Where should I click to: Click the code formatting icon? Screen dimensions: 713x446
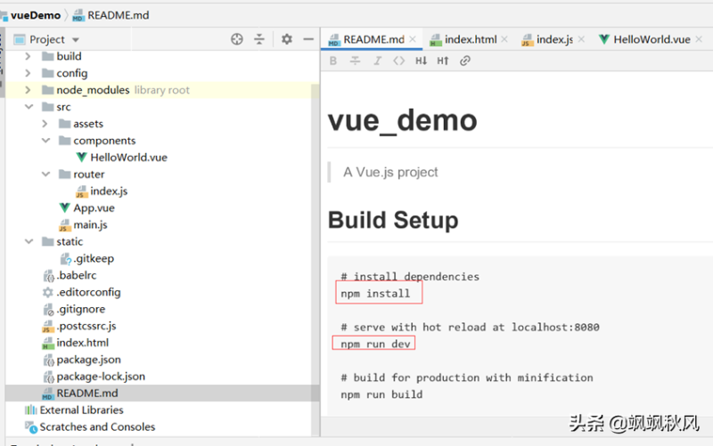click(398, 61)
